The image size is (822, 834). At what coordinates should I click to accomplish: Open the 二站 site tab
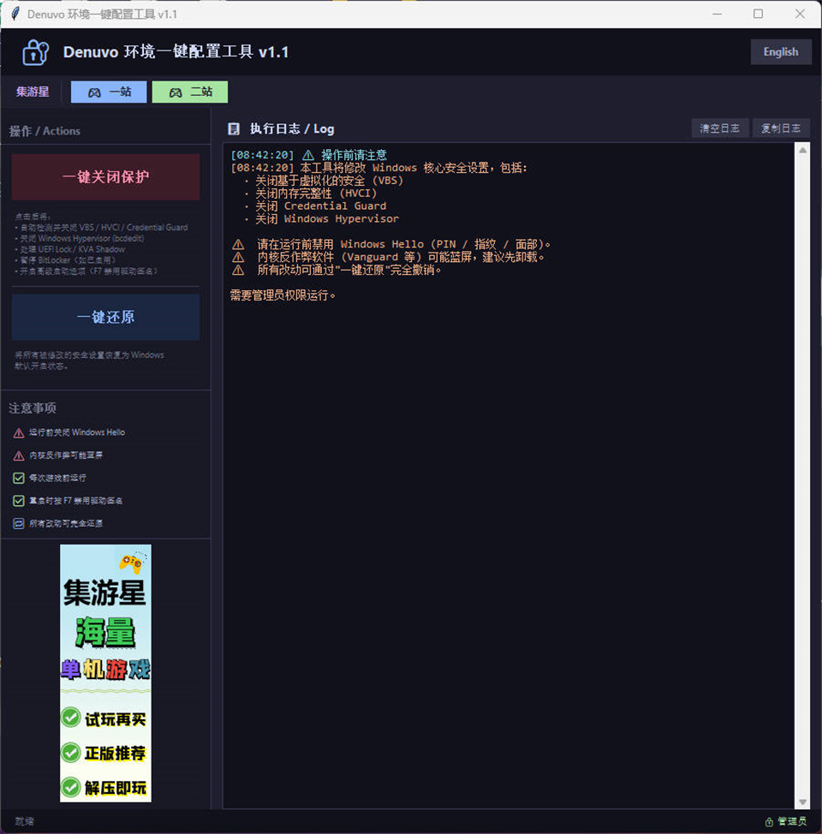click(x=190, y=92)
